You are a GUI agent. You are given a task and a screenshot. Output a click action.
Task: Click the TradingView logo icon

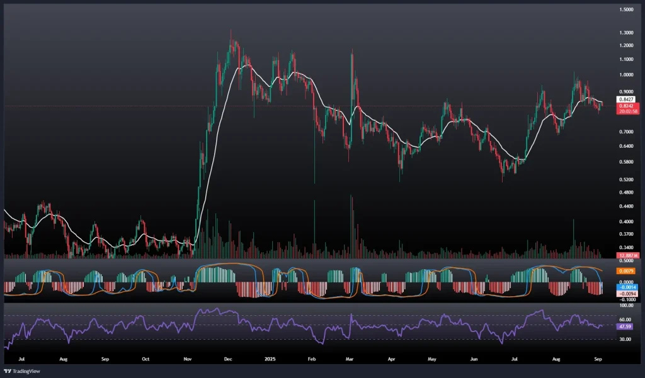pos(8,370)
